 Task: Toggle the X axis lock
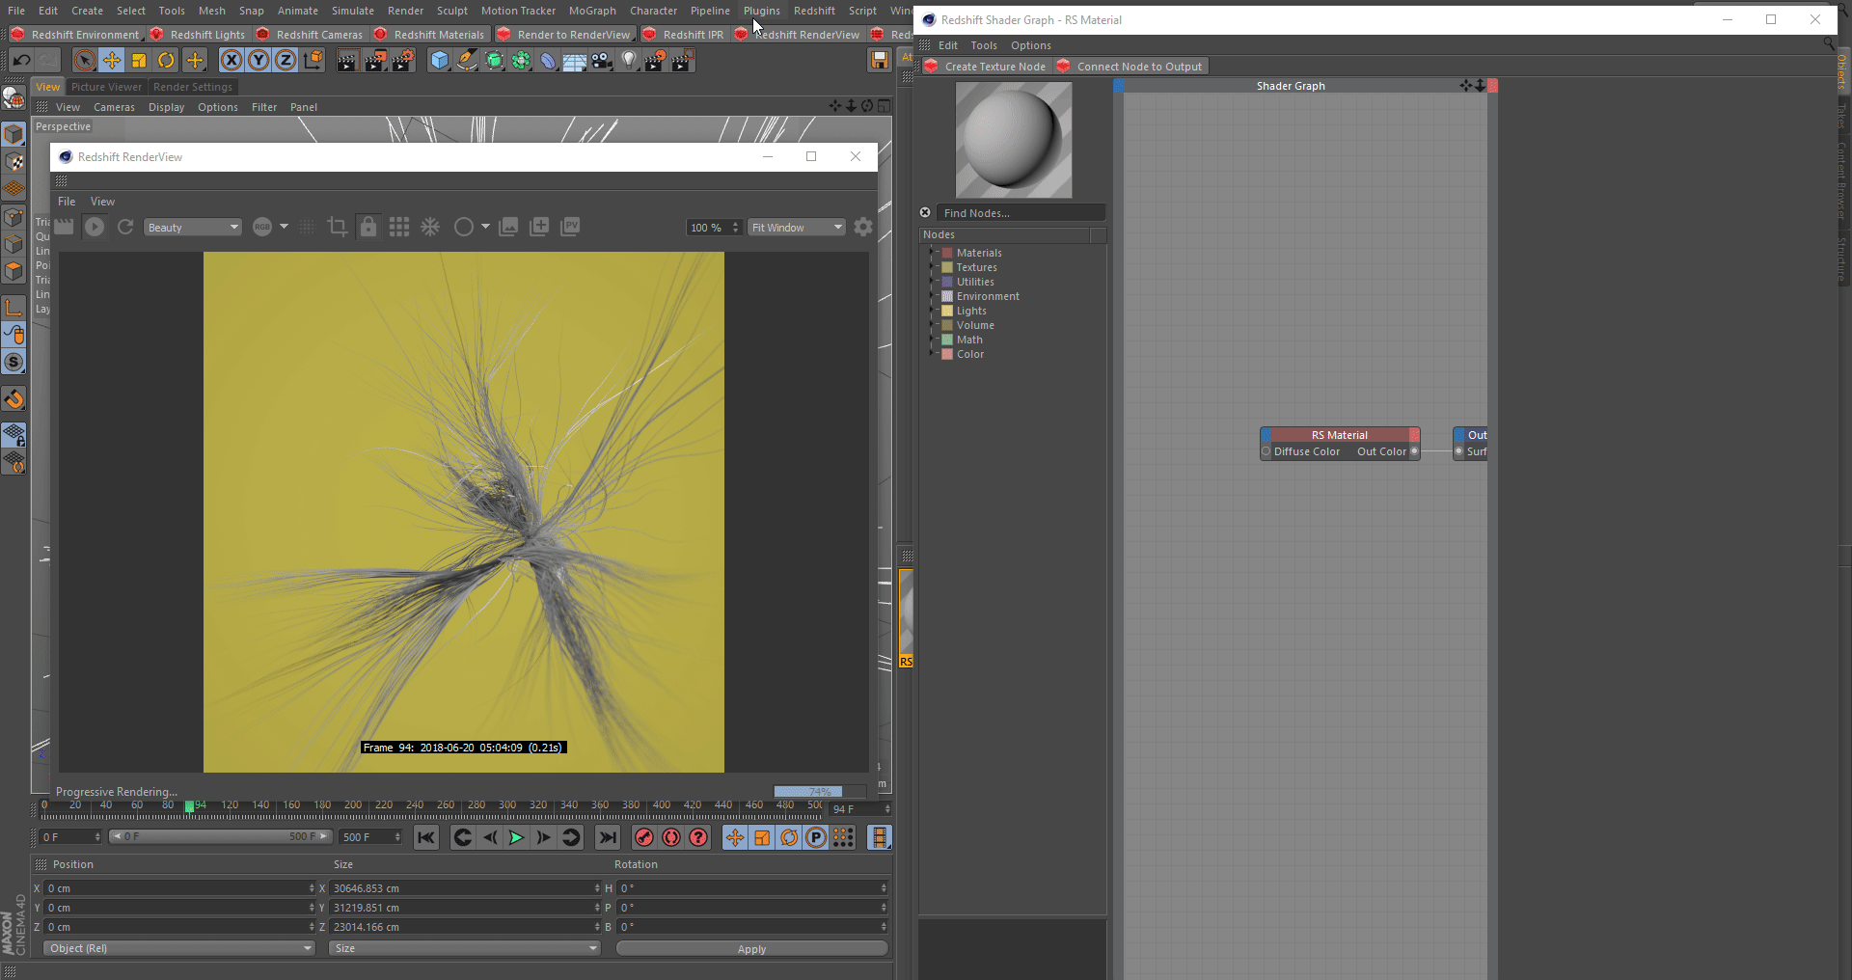click(231, 61)
